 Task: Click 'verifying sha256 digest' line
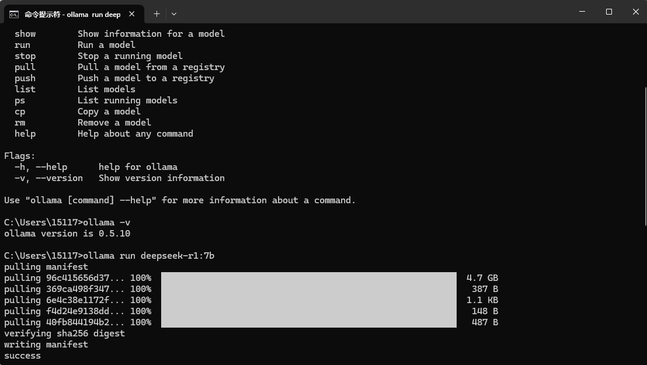(x=64, y=333)
